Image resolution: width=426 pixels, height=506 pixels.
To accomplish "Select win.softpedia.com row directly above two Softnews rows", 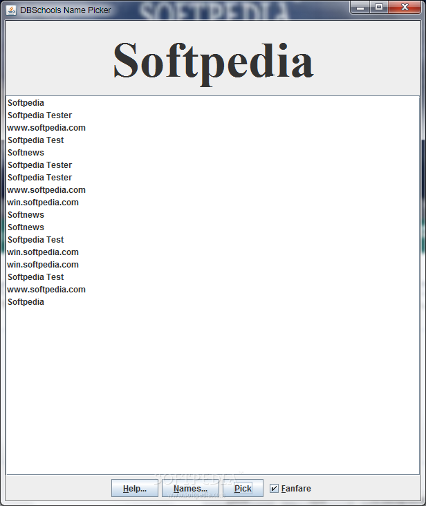I will pos(213,203).
